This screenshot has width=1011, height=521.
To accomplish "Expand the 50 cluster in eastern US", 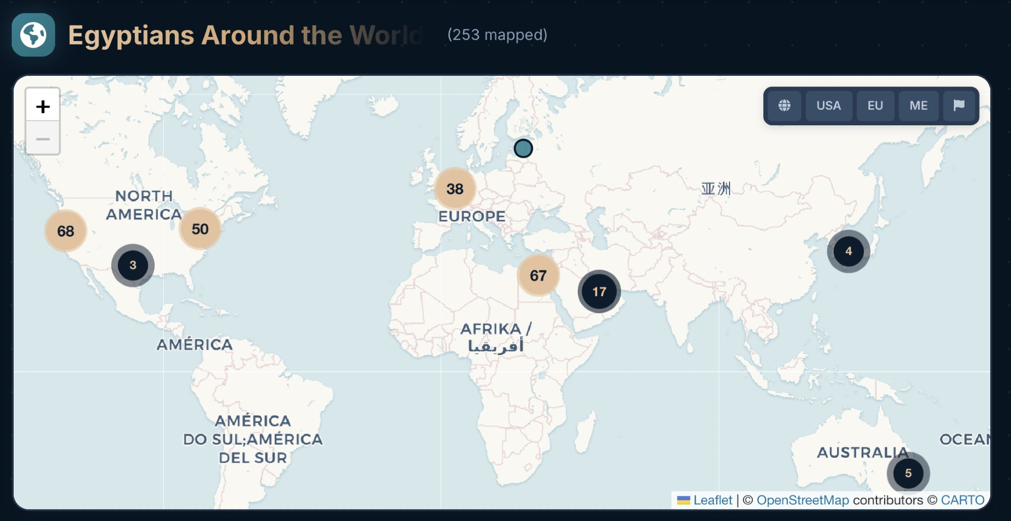I will point(200,229).
